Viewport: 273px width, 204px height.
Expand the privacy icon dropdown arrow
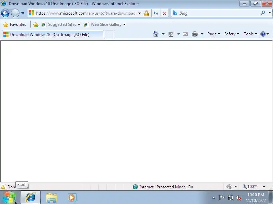[x=235, y=187]
